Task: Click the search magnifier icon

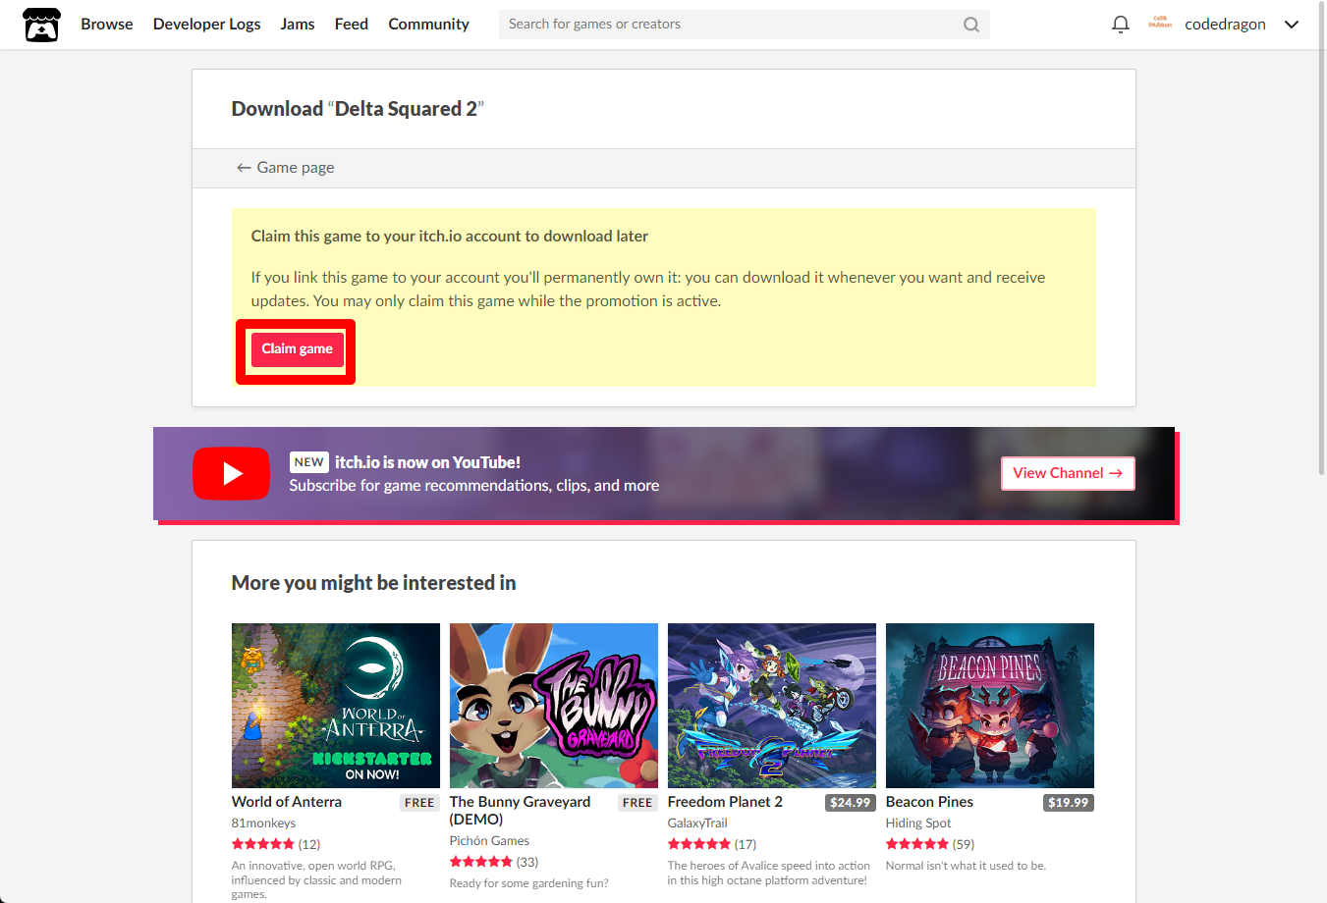Action: [x=971, y=25]
